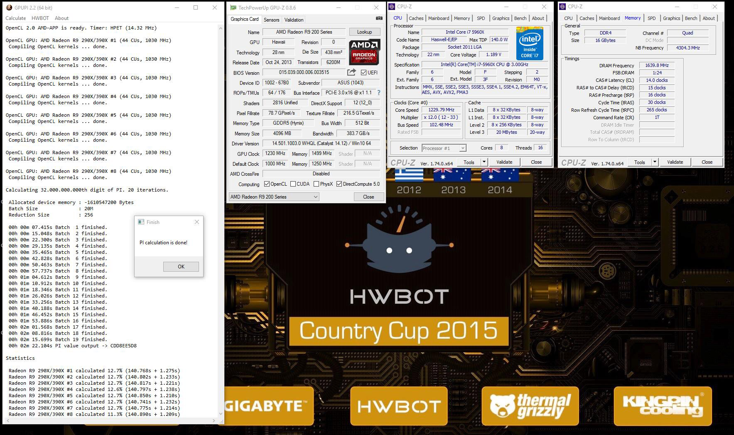The image size is (734, 435).
Task: Open Graphics tab in left CPU-Z window
Action: tap(501, 18)
